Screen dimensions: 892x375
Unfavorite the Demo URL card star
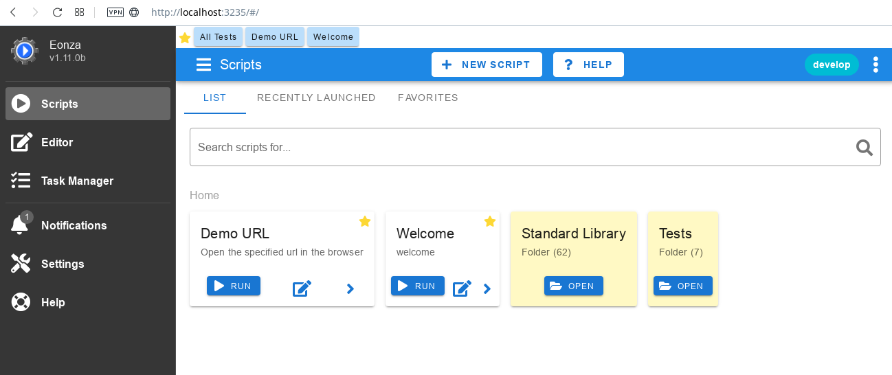365,221
